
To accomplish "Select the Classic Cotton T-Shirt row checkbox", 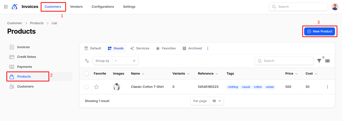I will point(87,87).
